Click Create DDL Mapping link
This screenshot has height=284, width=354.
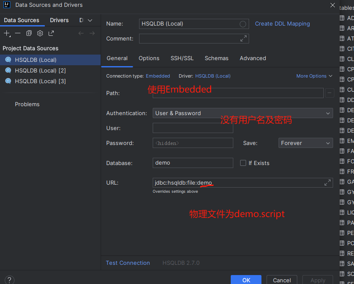click(x=282, y=24)
